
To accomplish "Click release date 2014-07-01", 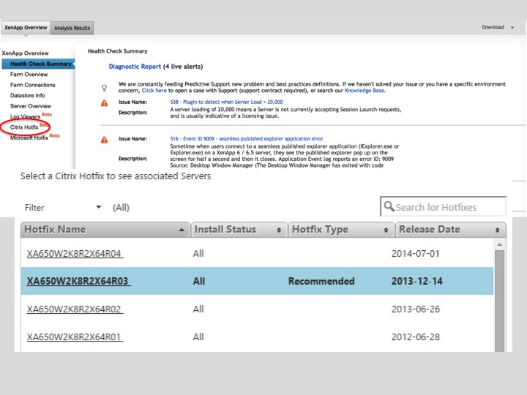I will [416, 254].
